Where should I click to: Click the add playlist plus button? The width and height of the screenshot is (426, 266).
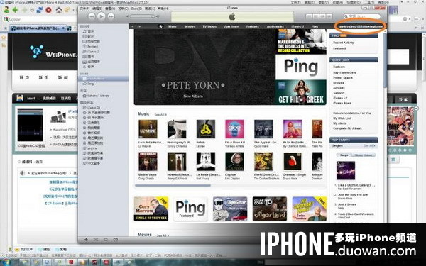[x=86, y=240]
